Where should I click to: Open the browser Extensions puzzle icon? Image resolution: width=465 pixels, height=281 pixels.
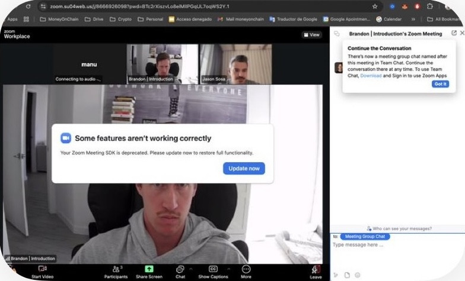click(429, 6)
